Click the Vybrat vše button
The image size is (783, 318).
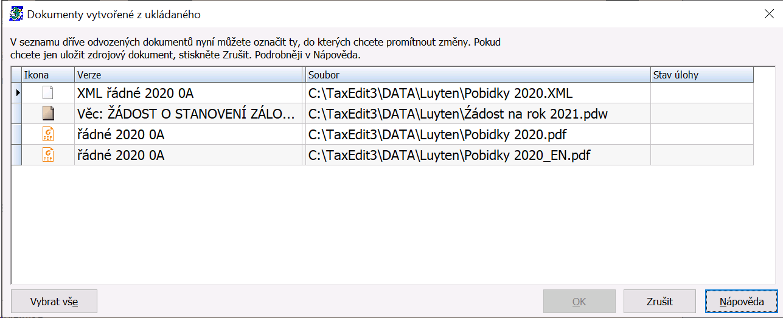[54, 301]
